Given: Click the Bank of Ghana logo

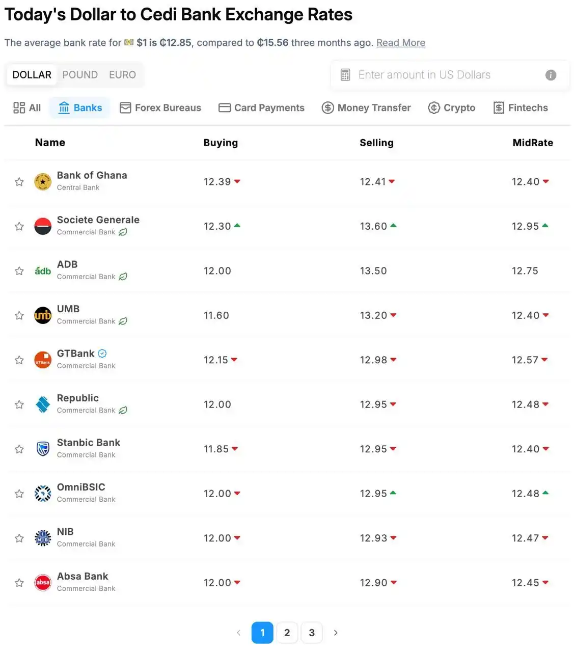Looking at the screenshot, I should pyautogui.click(x=43, y=181).
